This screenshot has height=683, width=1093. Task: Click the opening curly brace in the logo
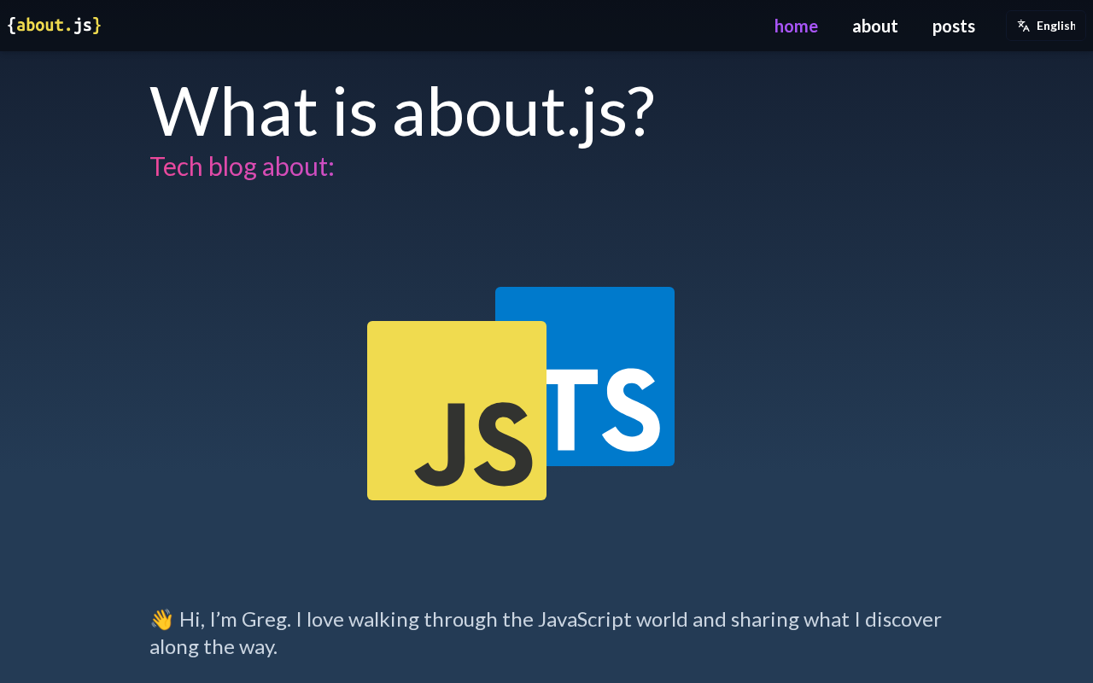point(11,26)
